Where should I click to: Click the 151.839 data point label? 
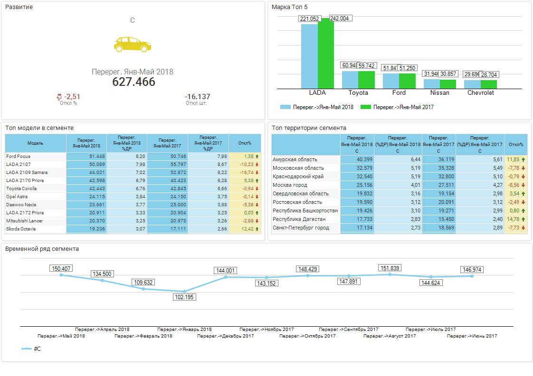(x=390, y=268)
